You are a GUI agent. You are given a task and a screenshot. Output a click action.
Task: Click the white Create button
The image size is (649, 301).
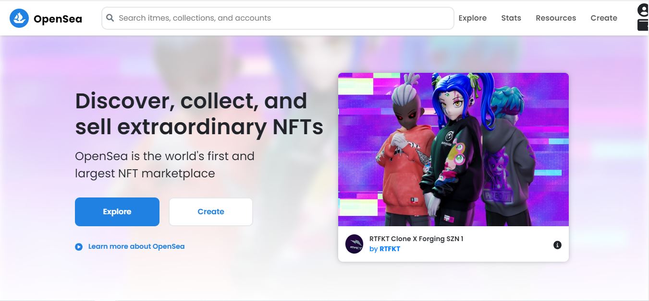210,211
